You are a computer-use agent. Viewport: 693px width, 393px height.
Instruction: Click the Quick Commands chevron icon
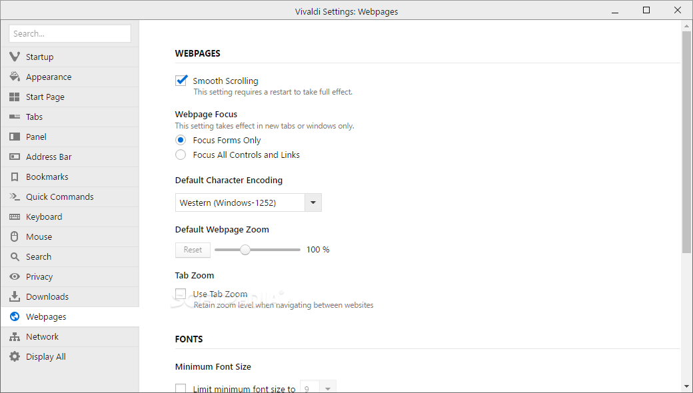click(14, 196)
